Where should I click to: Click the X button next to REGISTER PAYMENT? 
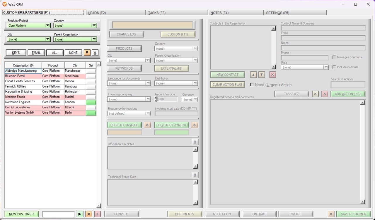(194, 125)
